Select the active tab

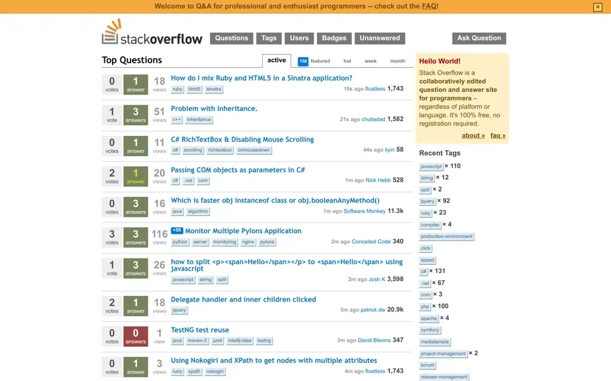point(277,60)
